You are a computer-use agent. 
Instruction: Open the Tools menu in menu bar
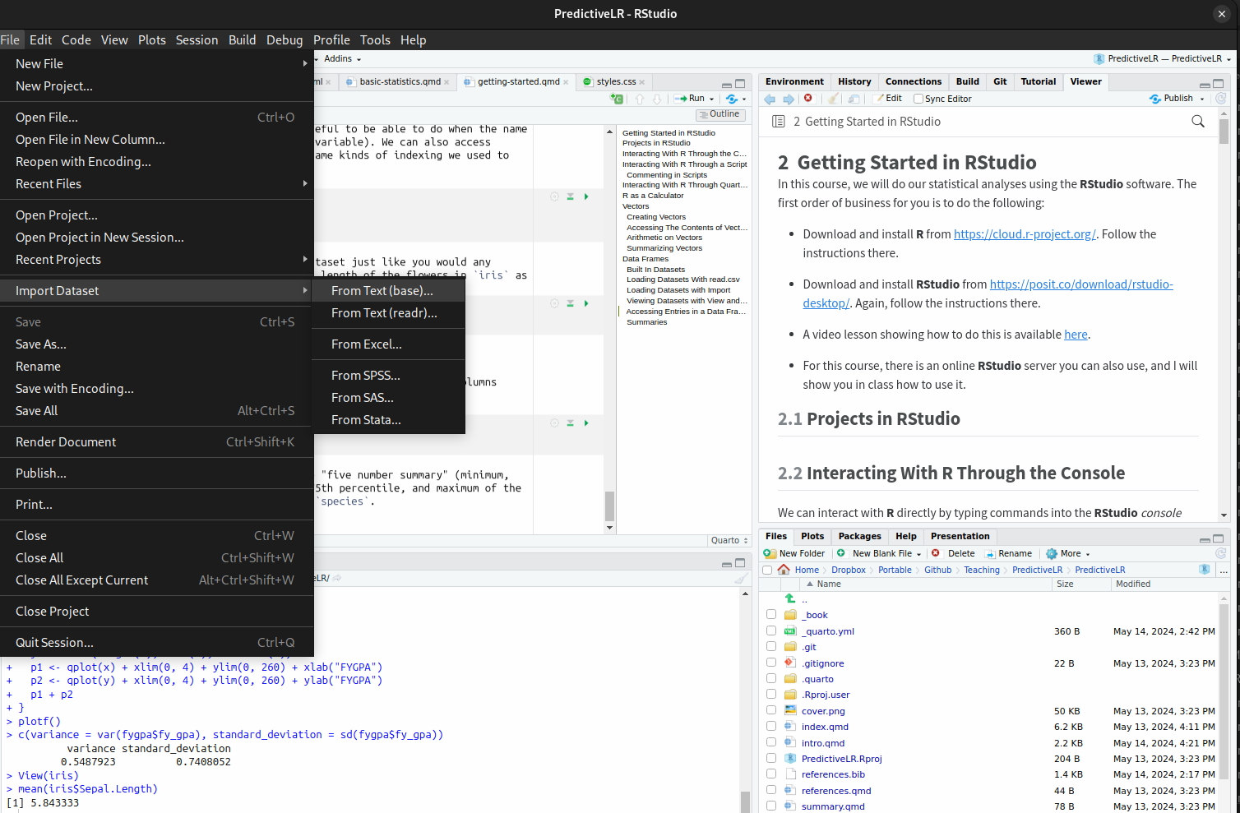tap(375, 40)
